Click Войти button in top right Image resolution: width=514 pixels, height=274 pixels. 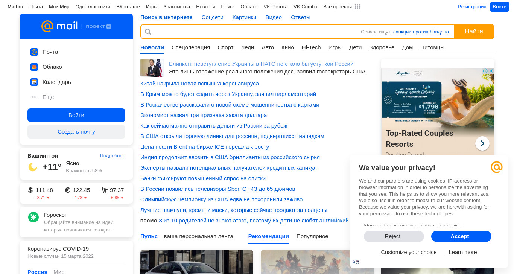(x=499, y=7)
